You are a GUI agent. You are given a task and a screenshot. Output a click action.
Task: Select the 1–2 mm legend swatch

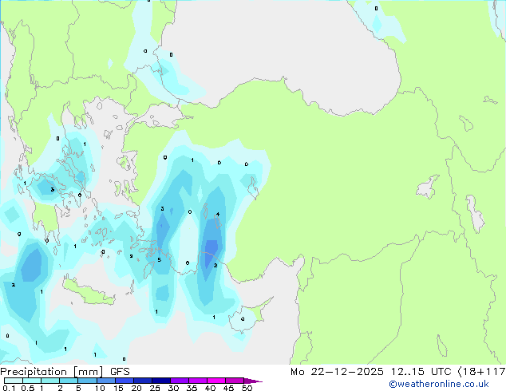tap(50, 381)
